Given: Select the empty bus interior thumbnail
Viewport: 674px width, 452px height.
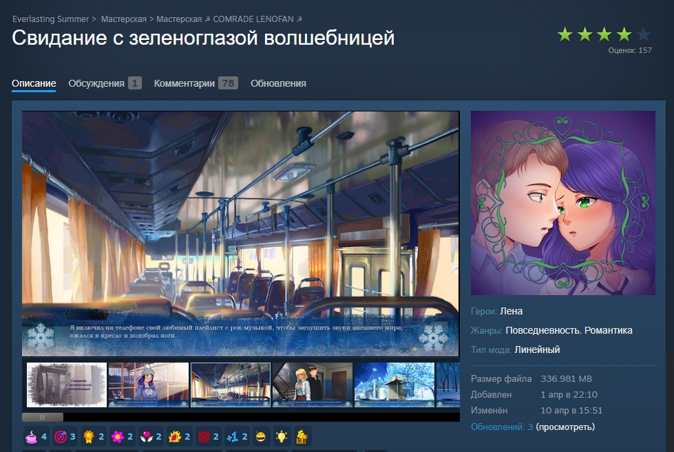Looking at the screenshot, I should click(231, 385).
